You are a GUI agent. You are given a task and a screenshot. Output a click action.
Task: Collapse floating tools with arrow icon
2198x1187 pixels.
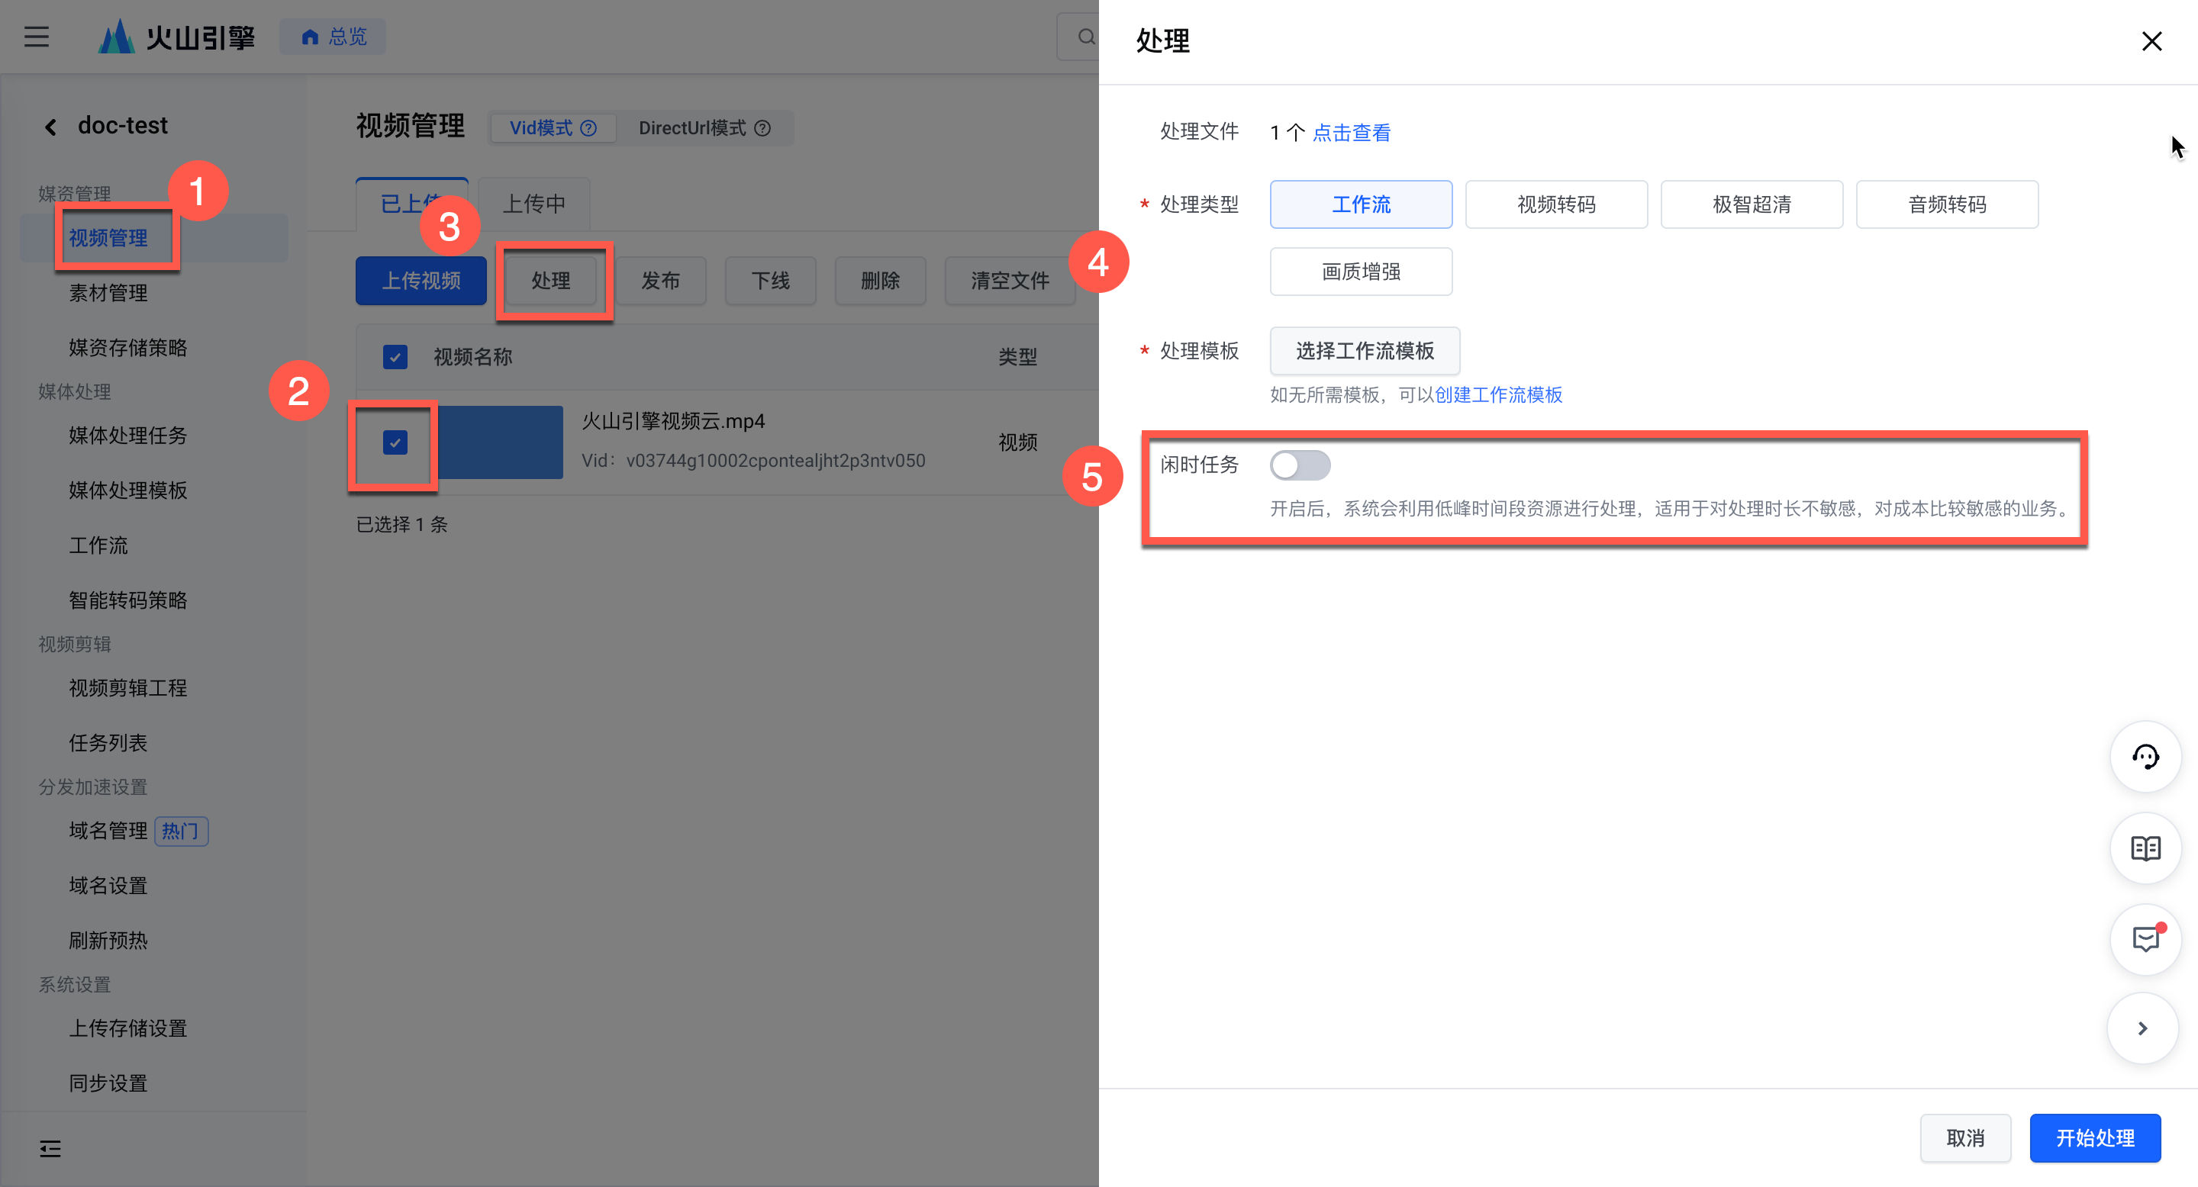(2142, 1028)
